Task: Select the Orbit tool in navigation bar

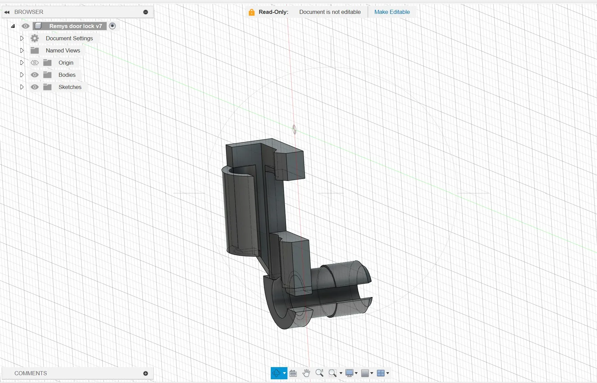Action: click(276, 373)
